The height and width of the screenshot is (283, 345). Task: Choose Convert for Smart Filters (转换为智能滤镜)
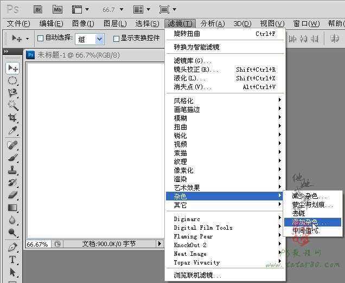pyautogui.click(x=225, y=47)
